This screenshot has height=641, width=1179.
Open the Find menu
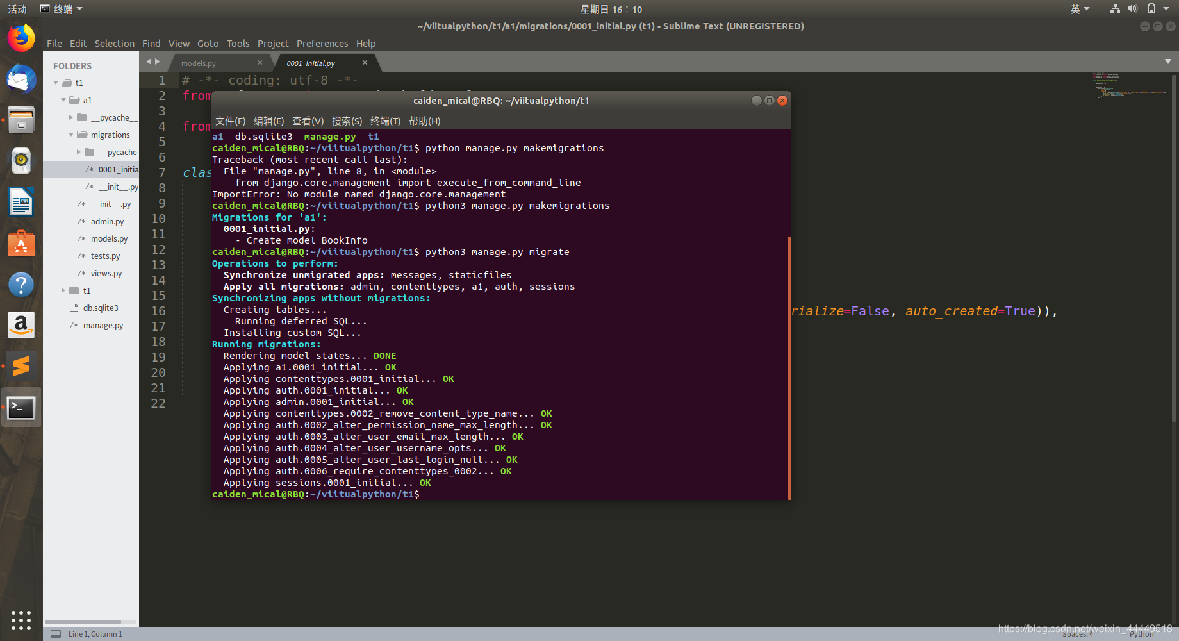coord(151,44)
